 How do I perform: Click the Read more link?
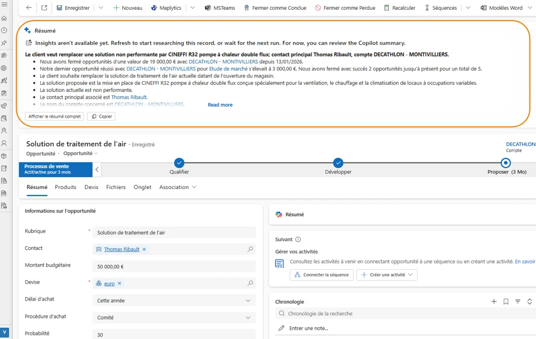220,105
